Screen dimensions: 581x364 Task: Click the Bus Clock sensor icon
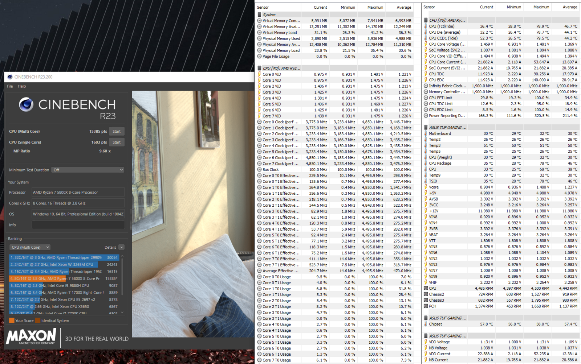point(259,169)
